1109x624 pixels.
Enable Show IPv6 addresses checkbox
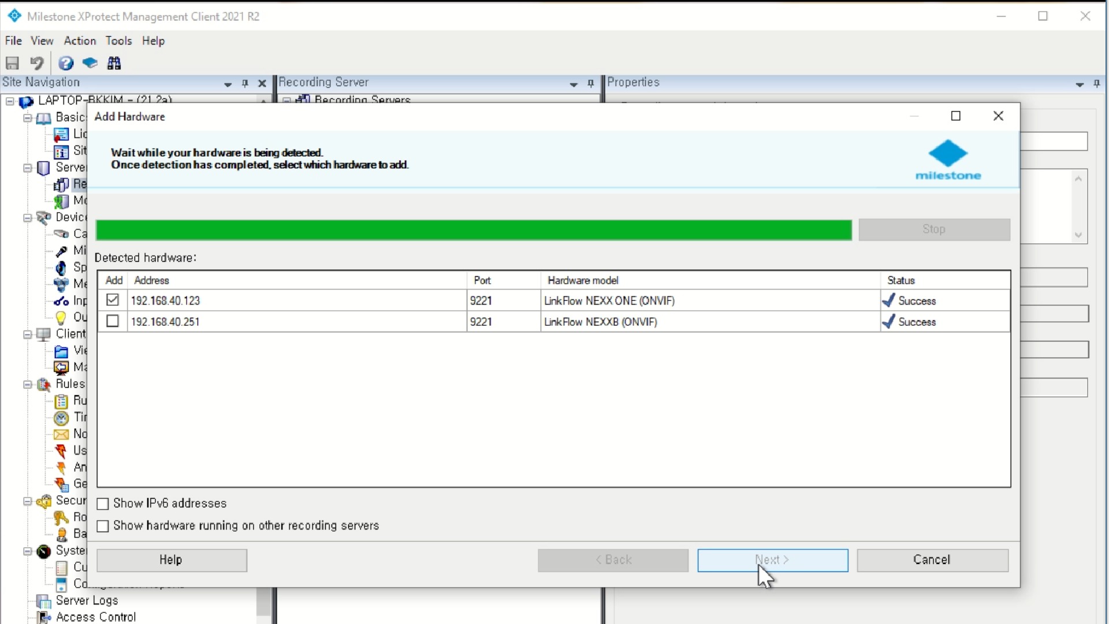pyautogui.click(x=103, y=504)
